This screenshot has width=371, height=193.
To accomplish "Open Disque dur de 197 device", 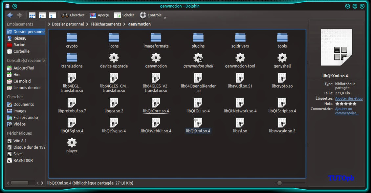I will pos(26,147).
